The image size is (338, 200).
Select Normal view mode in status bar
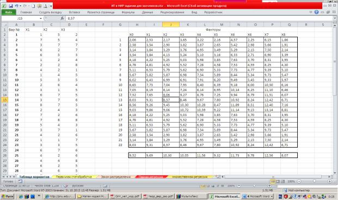273,181
